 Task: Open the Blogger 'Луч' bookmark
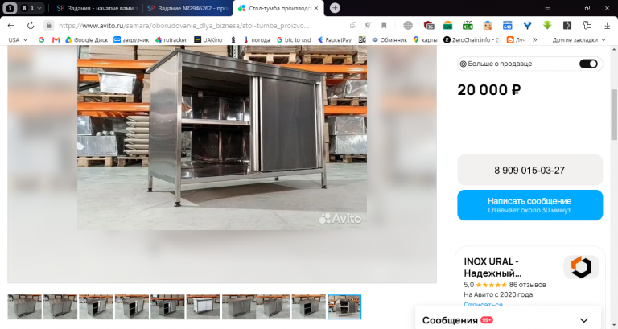click(516, 39)
